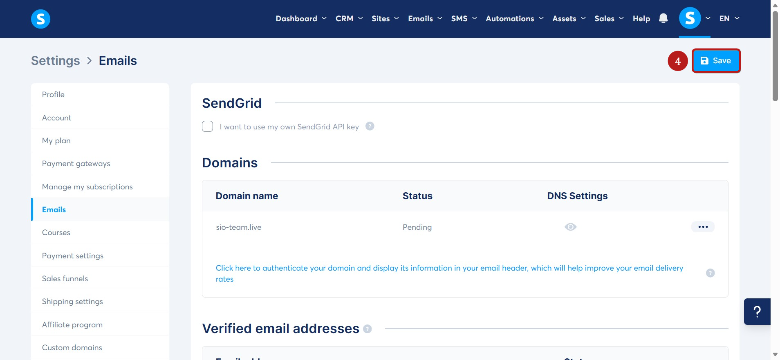780x360 pixels.
Task: Open Payment gateways settings
Action: tap(100, 164)
